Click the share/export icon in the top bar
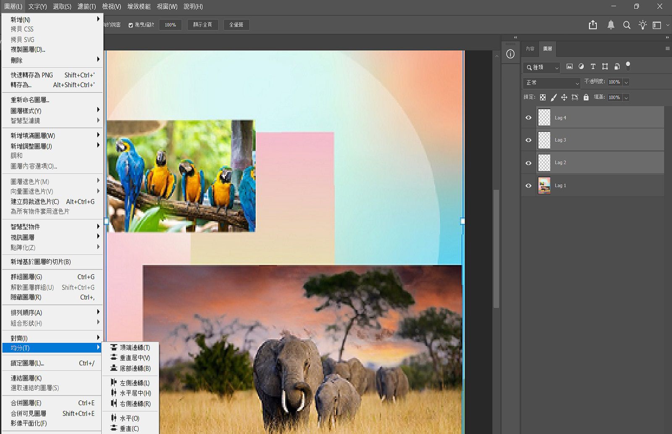 tap(593, 25)
